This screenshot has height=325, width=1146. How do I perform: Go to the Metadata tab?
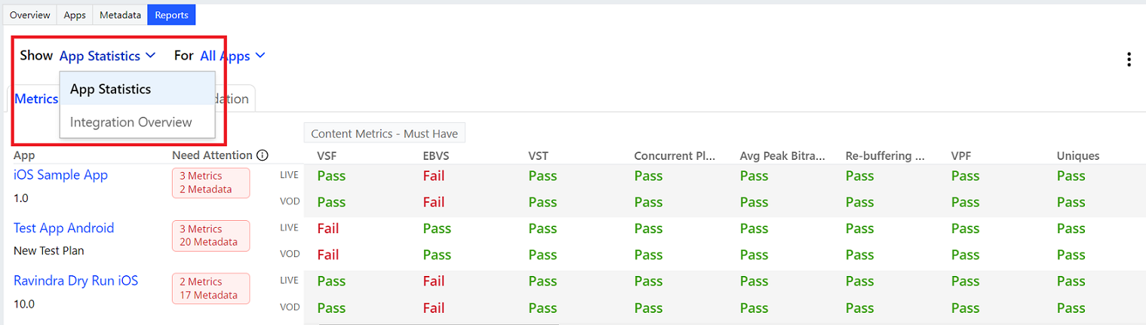121,14
